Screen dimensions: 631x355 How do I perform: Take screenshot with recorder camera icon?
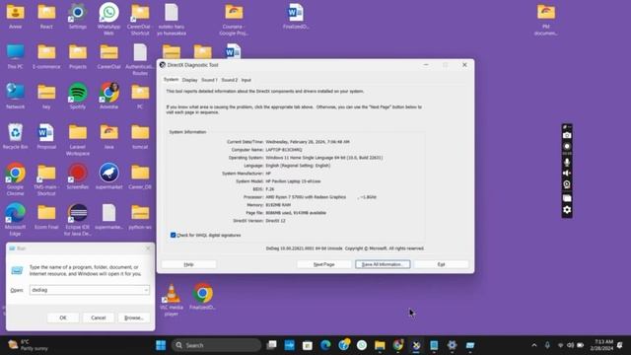point(567,135)
